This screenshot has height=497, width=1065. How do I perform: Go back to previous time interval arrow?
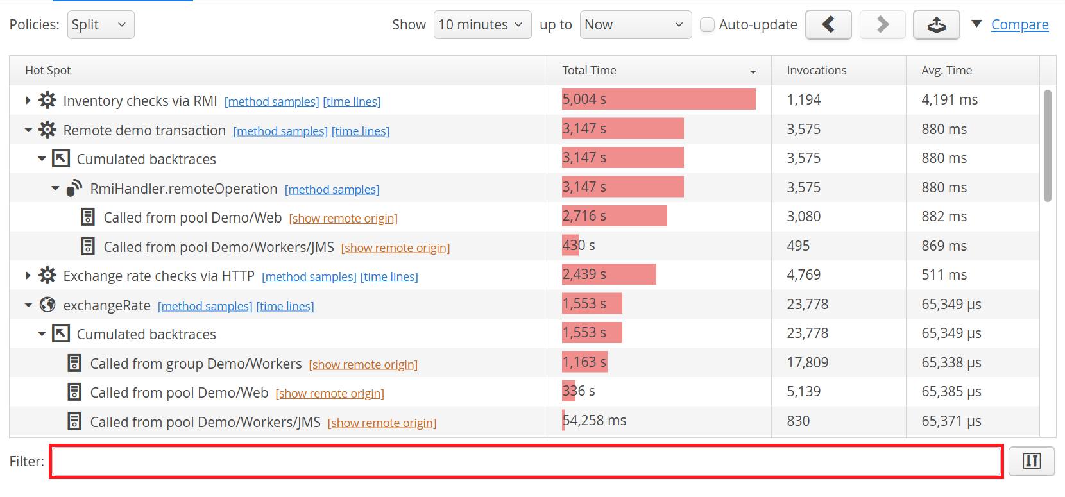pos(828,25)
